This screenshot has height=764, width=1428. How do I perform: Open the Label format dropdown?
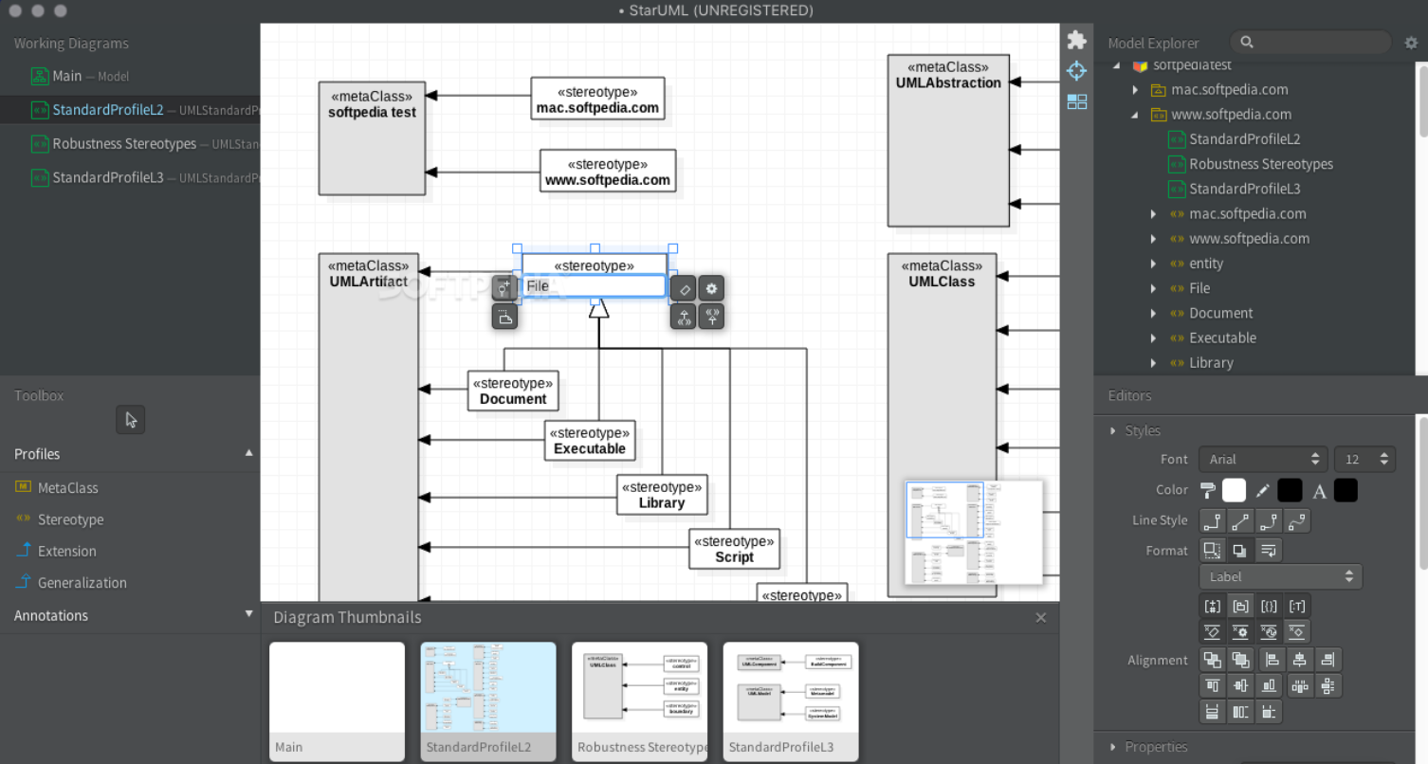pyautogui.click(x=1280, y=576)
